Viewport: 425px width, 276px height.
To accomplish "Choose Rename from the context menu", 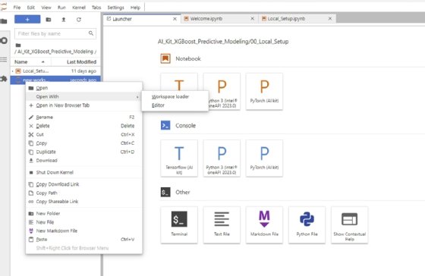I will [x=84, y=118].
